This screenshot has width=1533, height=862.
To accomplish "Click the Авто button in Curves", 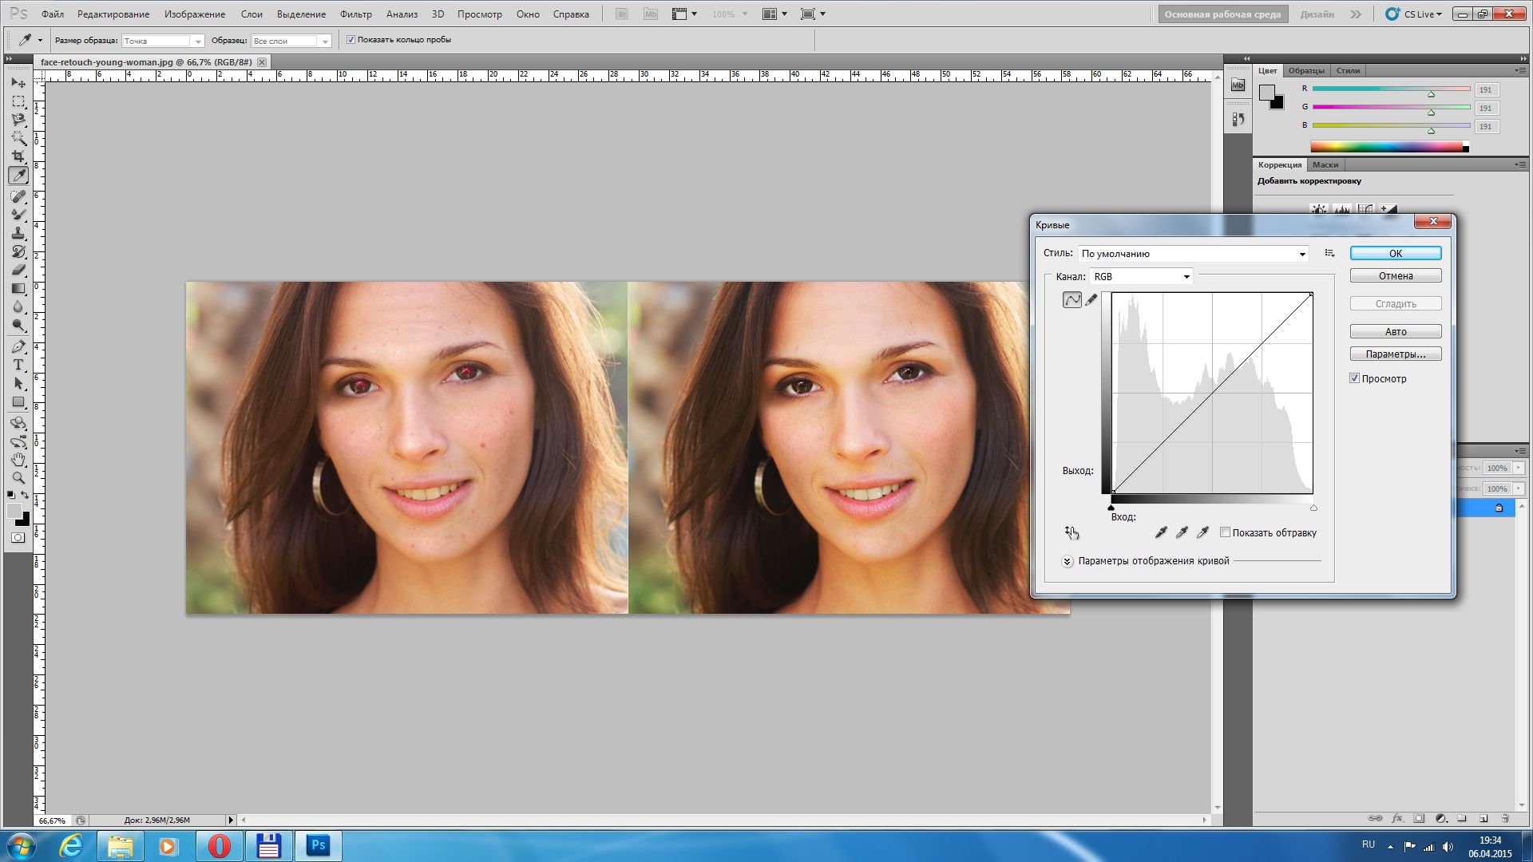I will 1395,332.
